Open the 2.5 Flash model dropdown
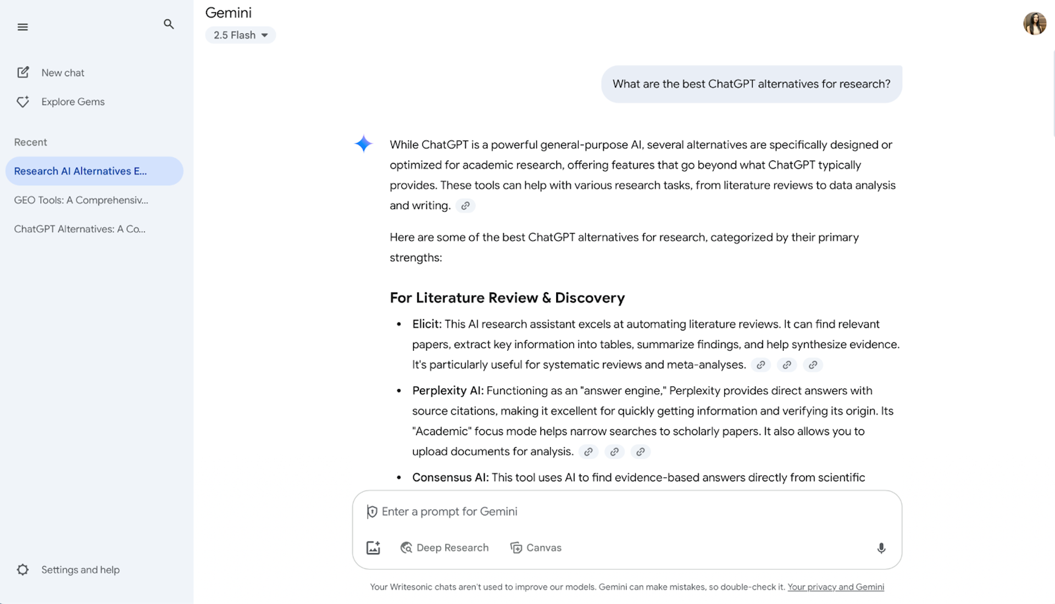The width and height of the screenshot is (1055, 604). [241, 35]
